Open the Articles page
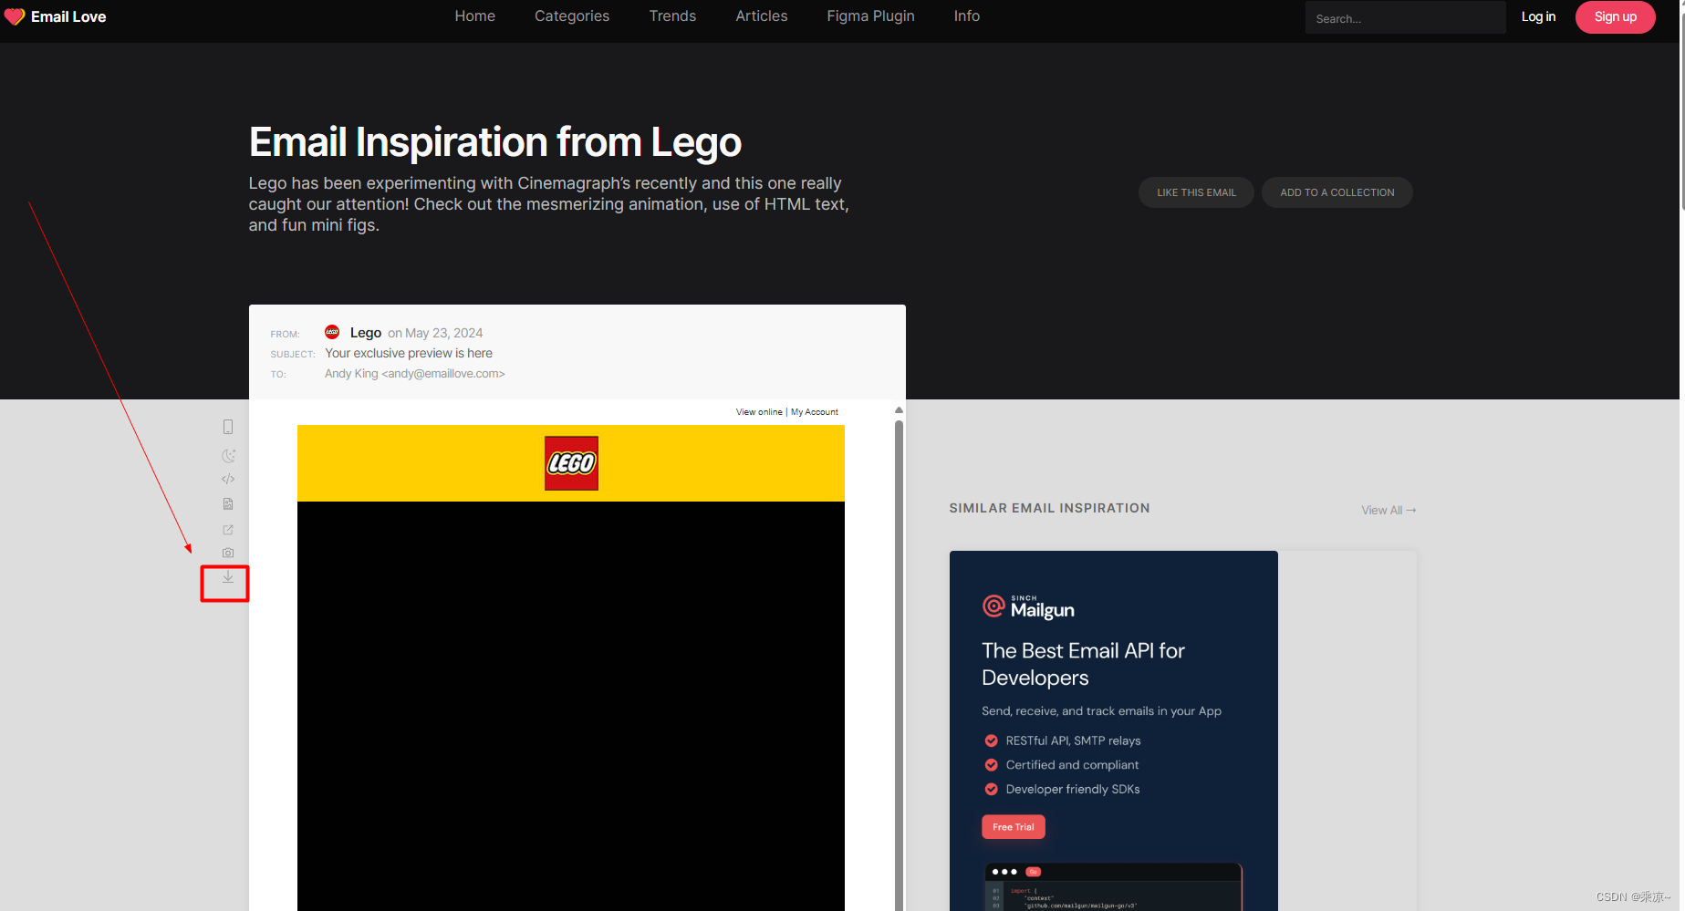This screenshot has height=911, width=1685. pyautogui.click(x=762, y=16)
